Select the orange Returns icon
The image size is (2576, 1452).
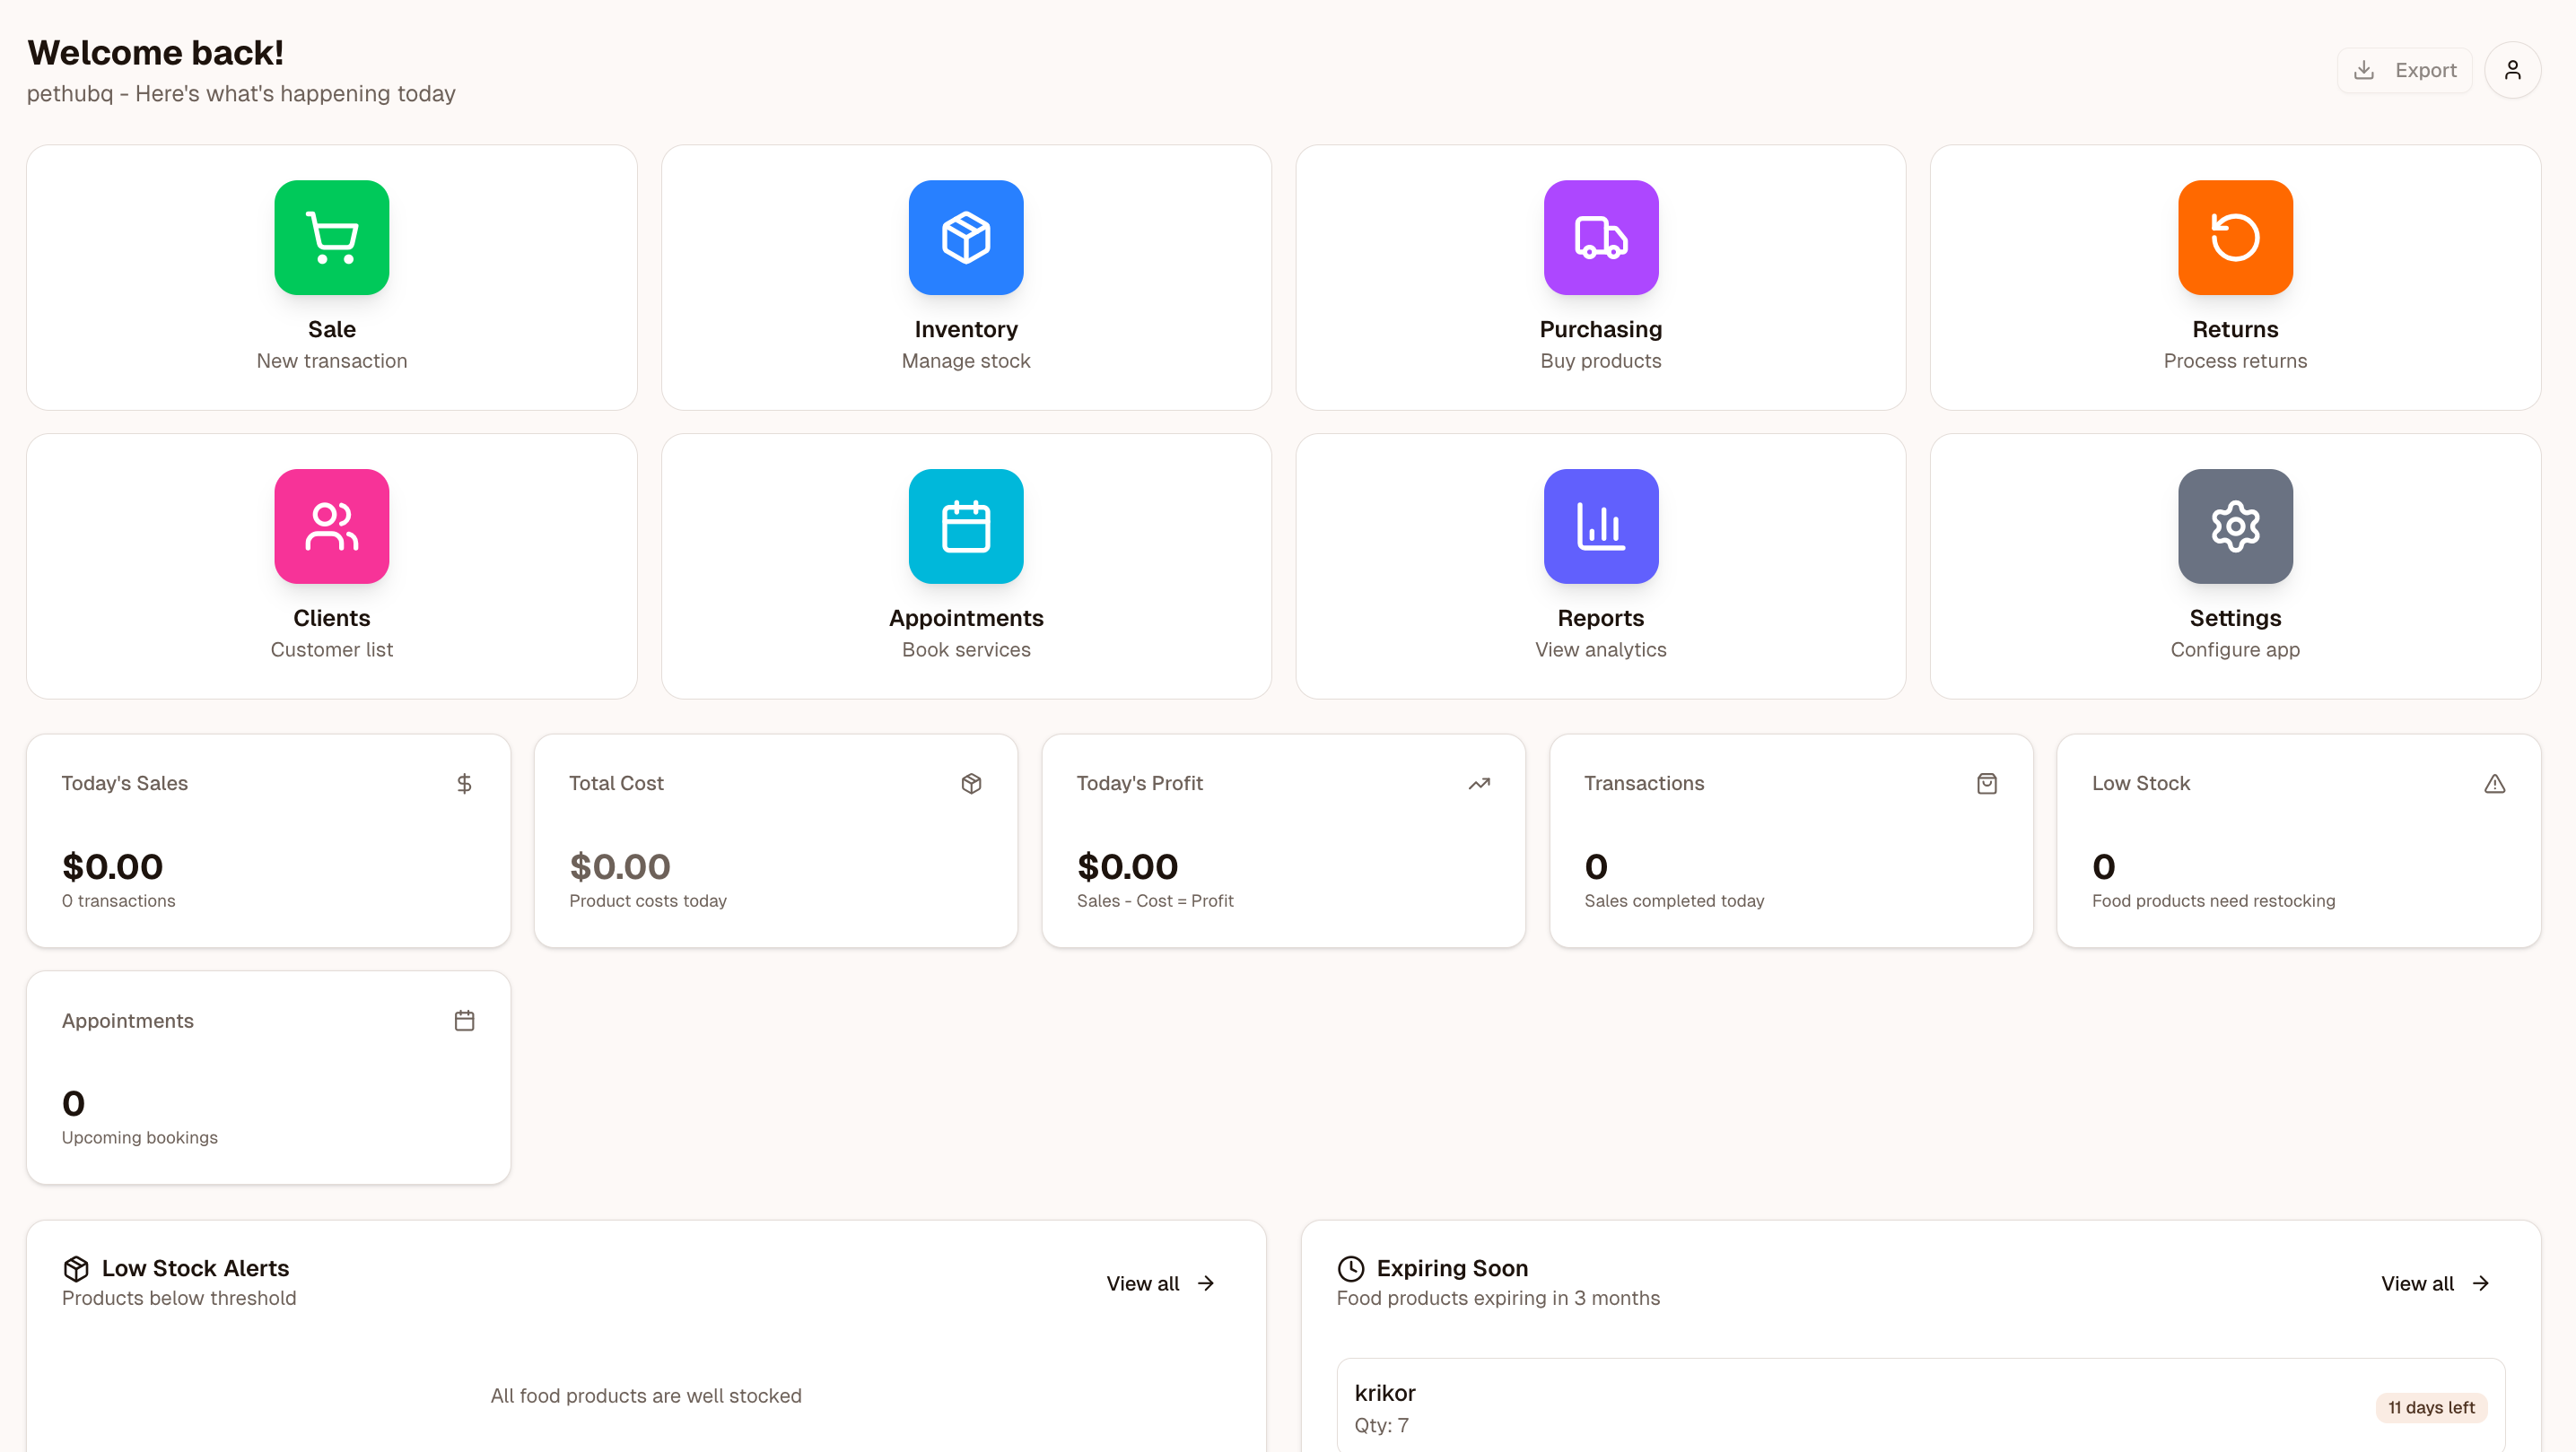click(x=2234, y=237)
